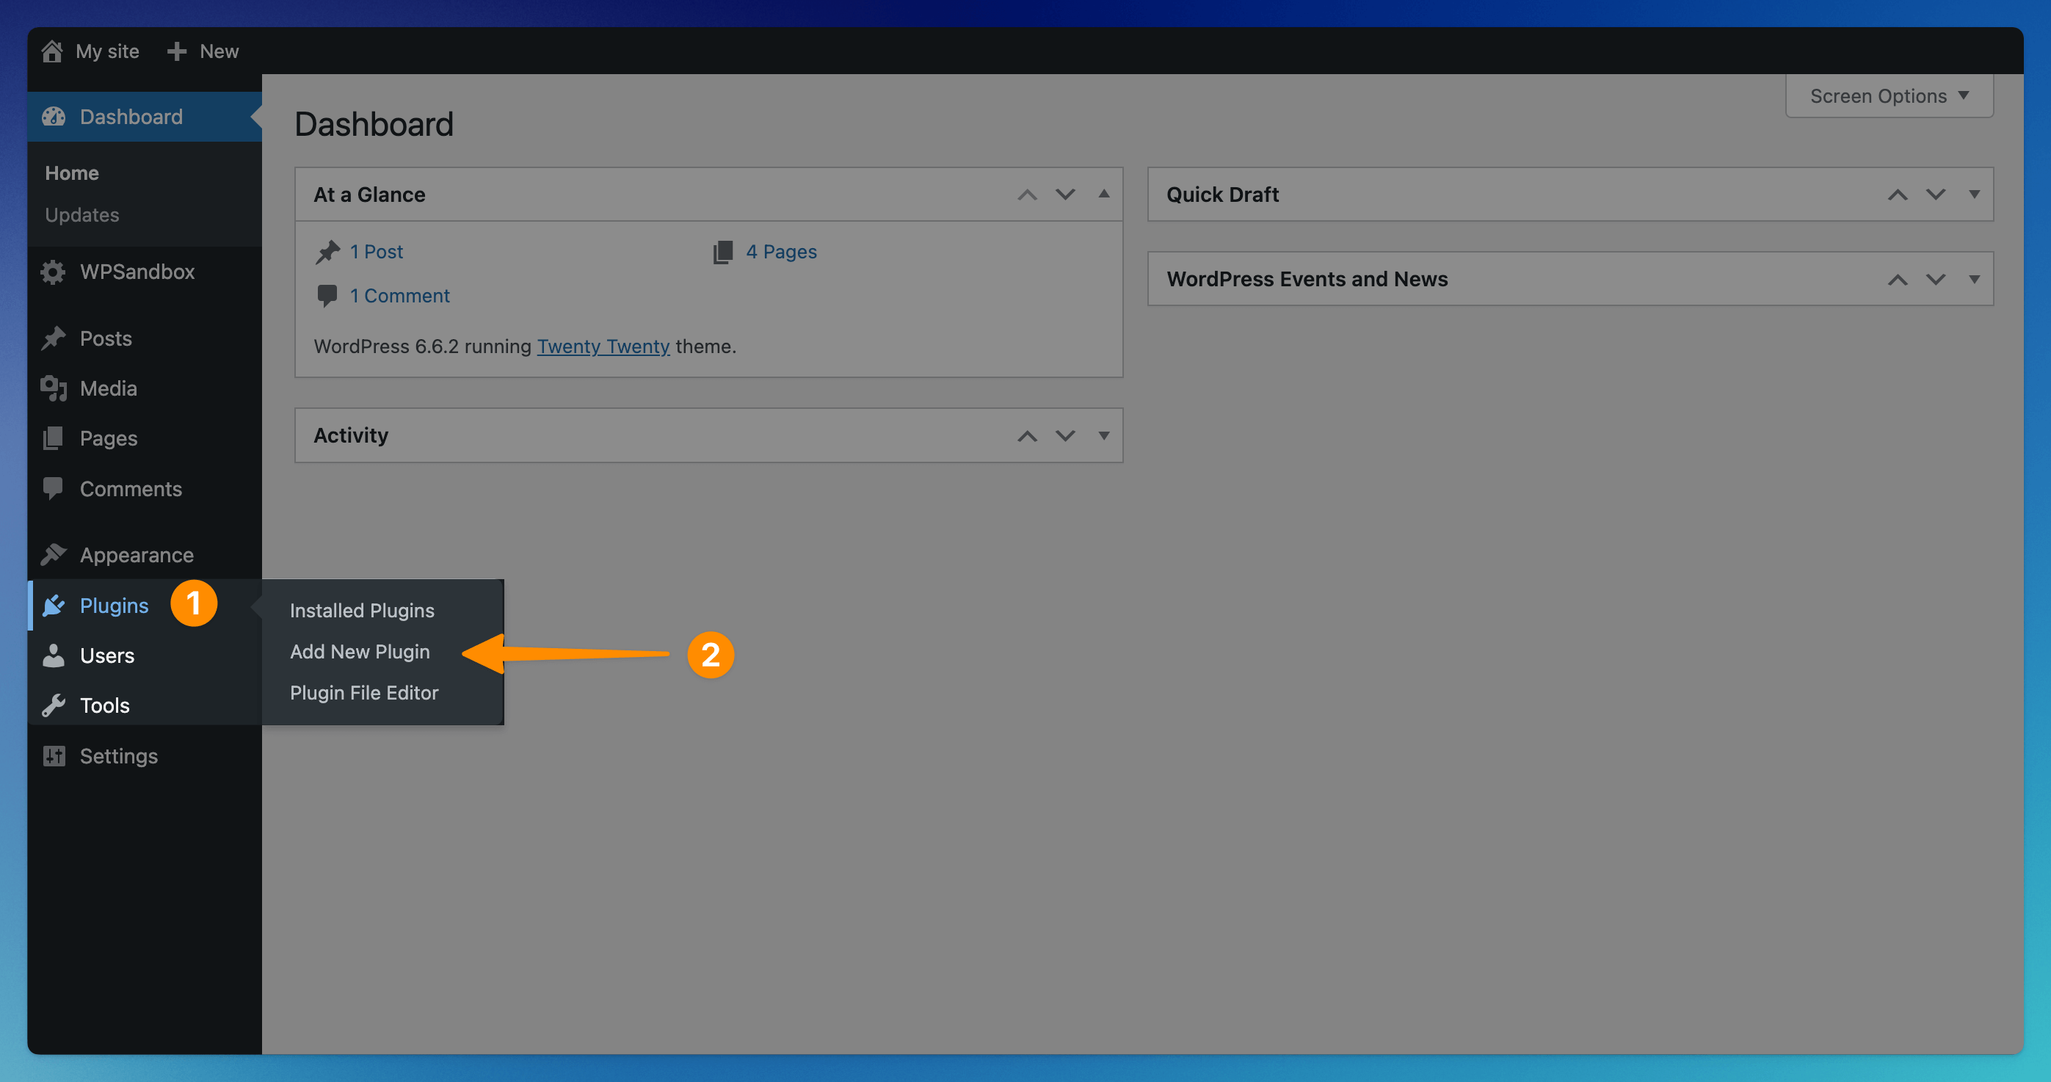Image resolution: width=2051 pixels, height=1082 pixels.
Task: Open Plugin File Editor submenu item
Action: [x=364, y=693]
